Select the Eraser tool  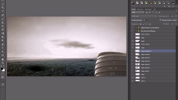[x=3, y=30]
